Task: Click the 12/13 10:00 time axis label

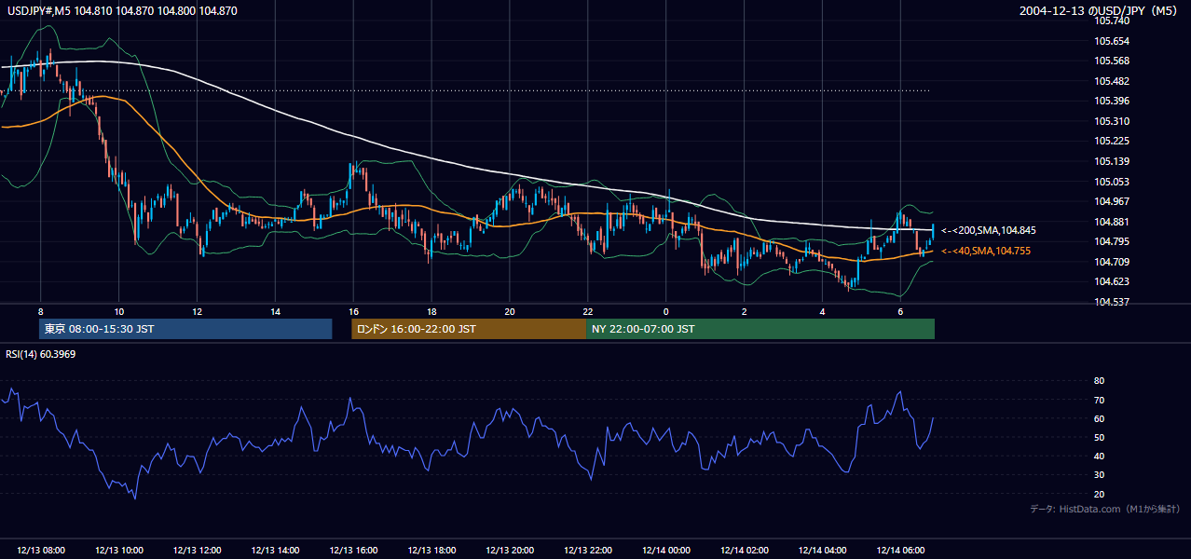Action: (x=119, y=551)
